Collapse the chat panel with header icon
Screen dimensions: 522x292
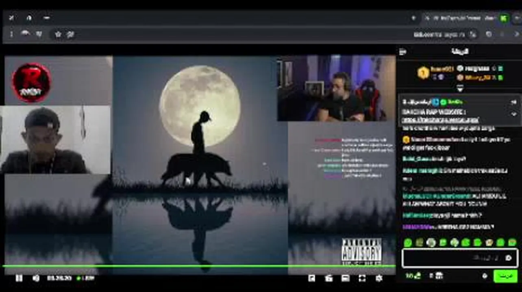402,52
